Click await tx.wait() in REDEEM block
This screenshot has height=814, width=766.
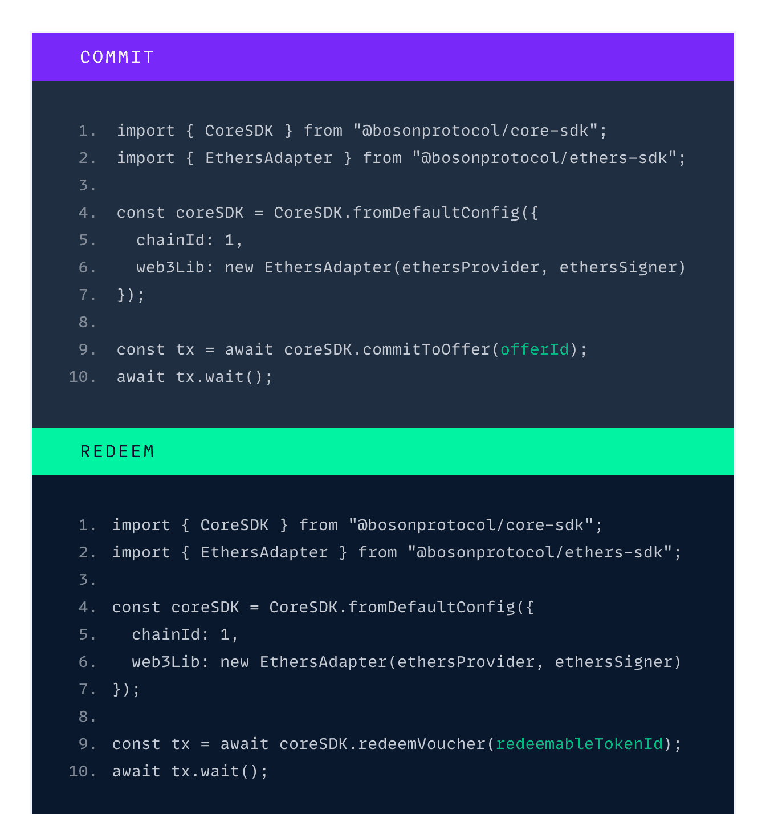tap(190, 772)
